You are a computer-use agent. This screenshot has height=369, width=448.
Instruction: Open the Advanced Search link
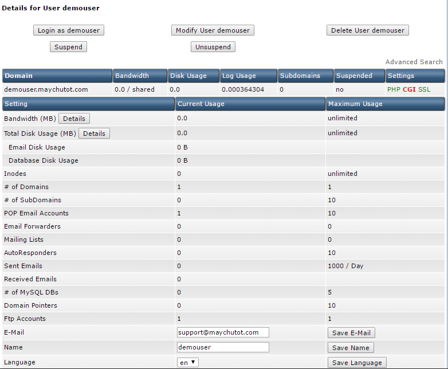pos(414,62)
